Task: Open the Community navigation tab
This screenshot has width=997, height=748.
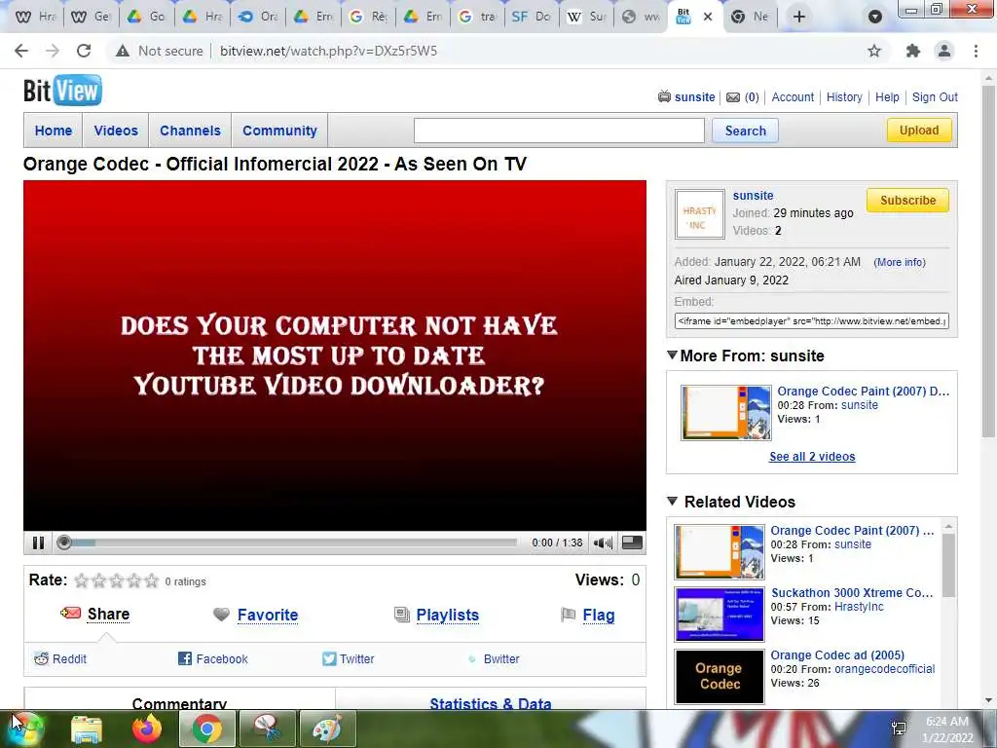Action: (x=279, y=131)
